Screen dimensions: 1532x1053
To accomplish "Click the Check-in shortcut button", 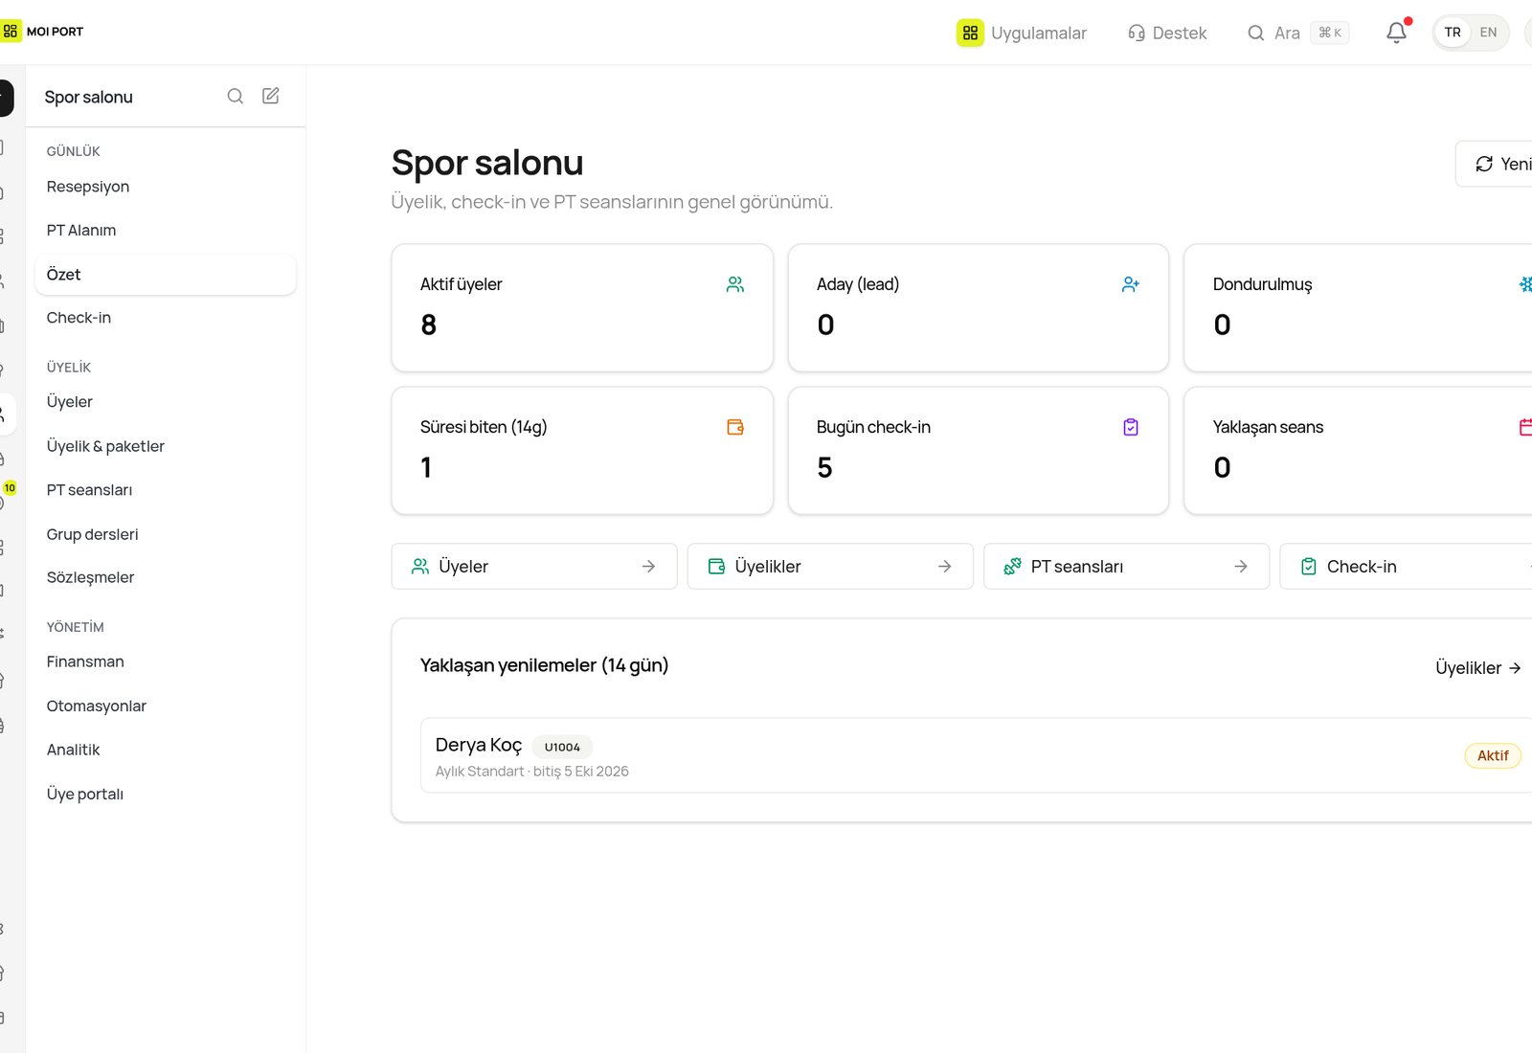I will (1406, 567).
